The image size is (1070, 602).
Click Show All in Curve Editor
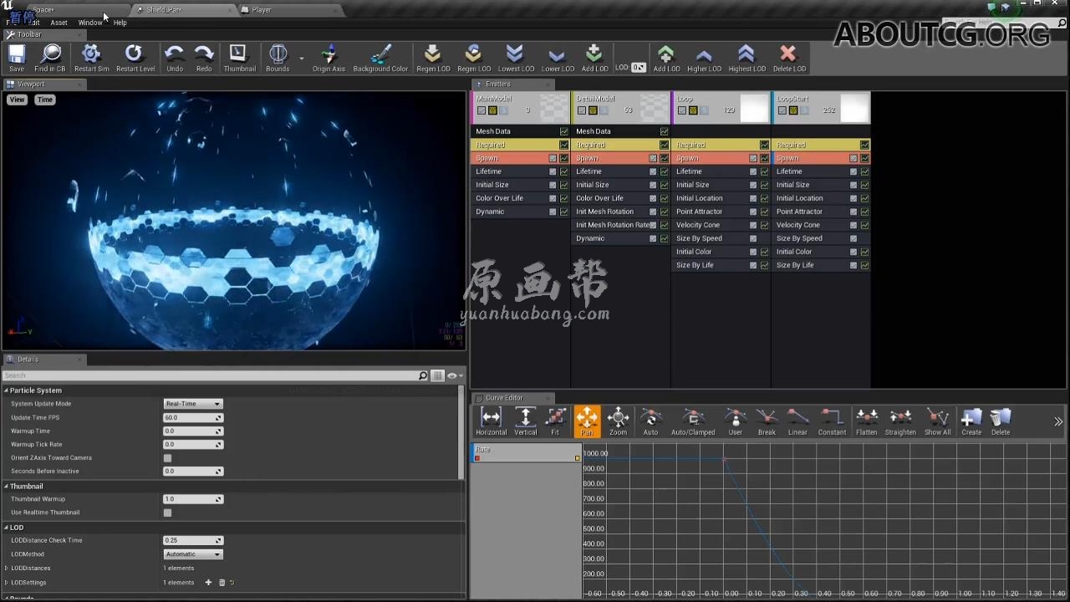click(x=937, y=421)
